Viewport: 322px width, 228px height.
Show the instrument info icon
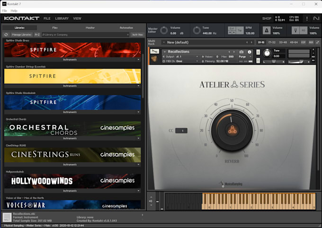pos(249,52)
